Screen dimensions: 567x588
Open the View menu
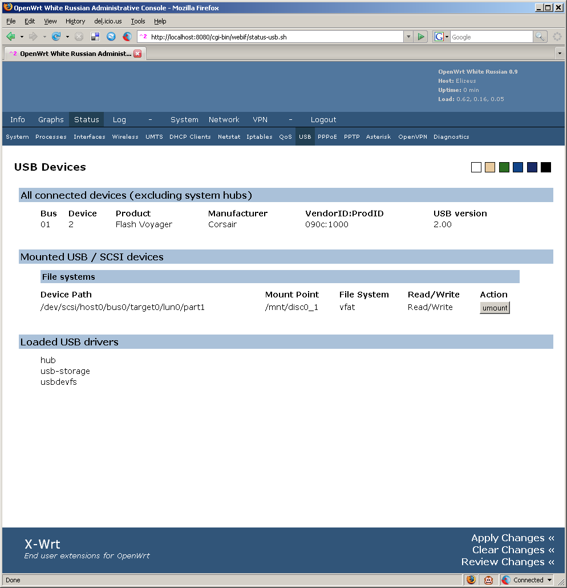coord(50,21)
